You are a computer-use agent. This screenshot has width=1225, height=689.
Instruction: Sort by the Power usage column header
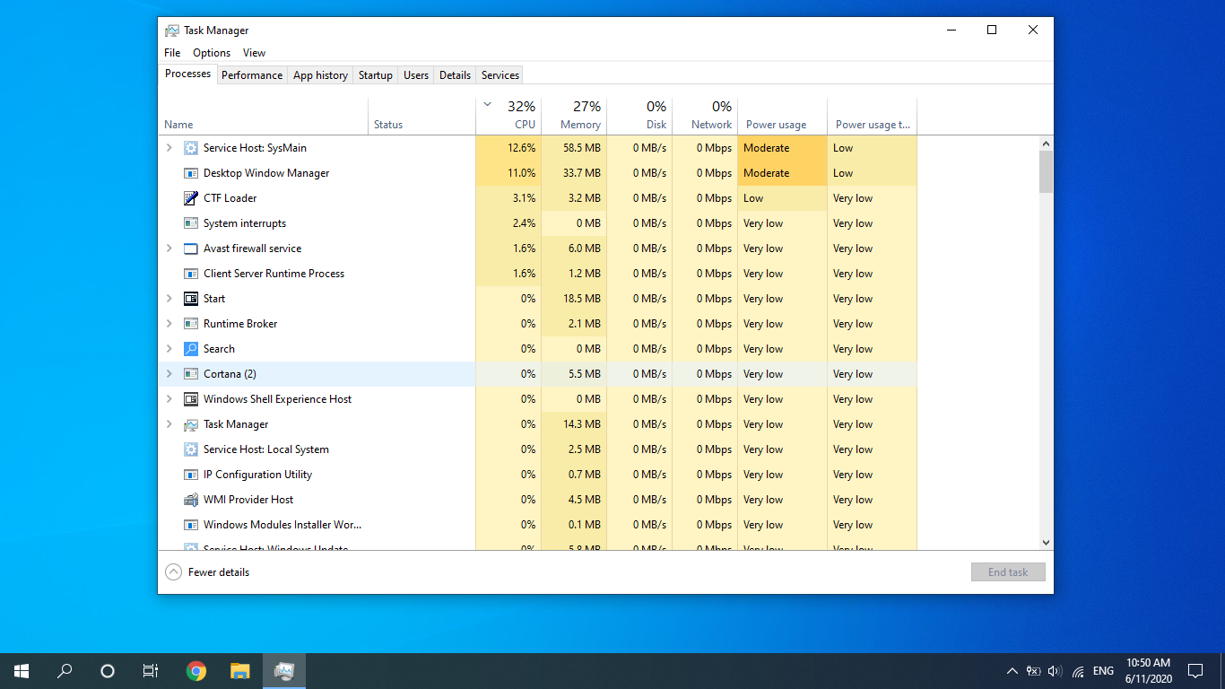pyautogui.click(x=782, y=116)
